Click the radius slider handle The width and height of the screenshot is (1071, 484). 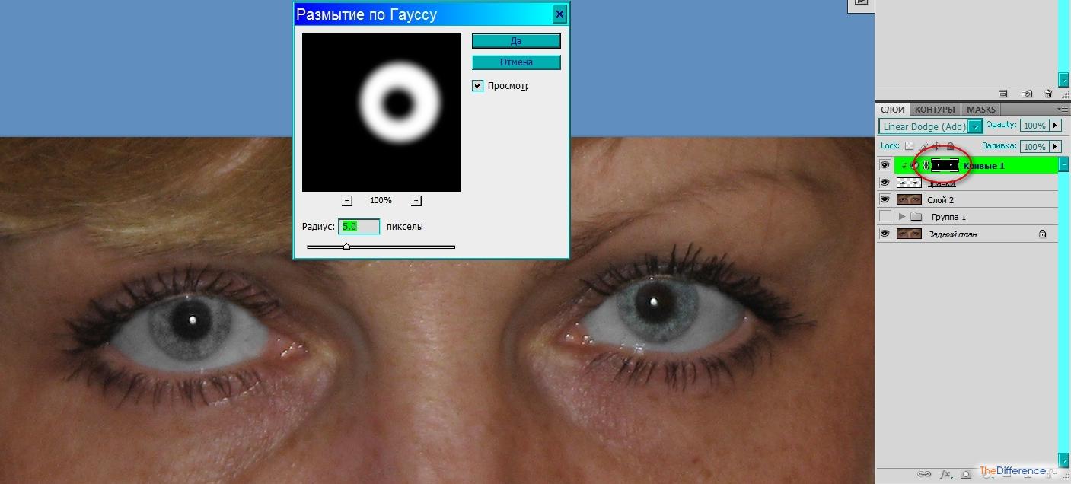click(x=347, y=247)
